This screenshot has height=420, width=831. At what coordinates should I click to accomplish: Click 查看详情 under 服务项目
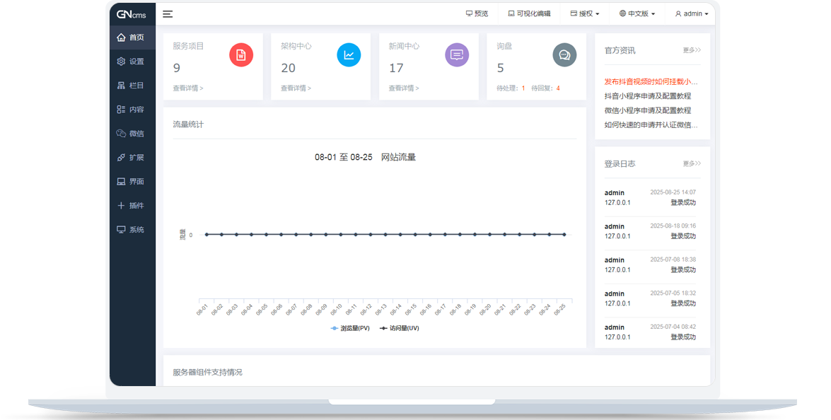coord(187,88)
